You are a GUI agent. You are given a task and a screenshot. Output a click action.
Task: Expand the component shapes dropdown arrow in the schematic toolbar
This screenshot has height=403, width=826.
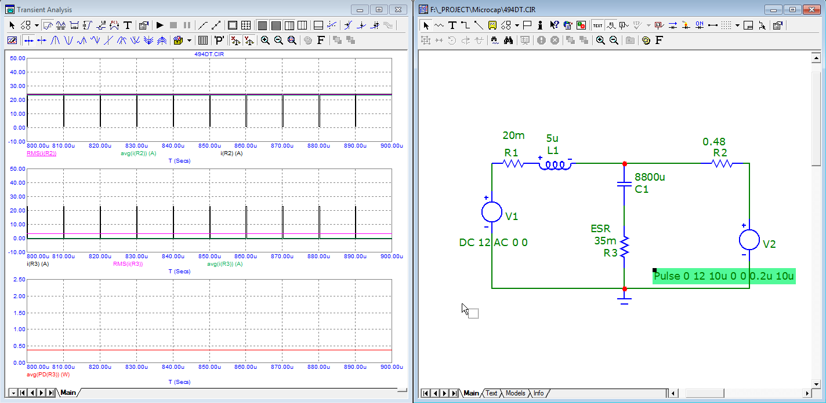coord(517,25)
